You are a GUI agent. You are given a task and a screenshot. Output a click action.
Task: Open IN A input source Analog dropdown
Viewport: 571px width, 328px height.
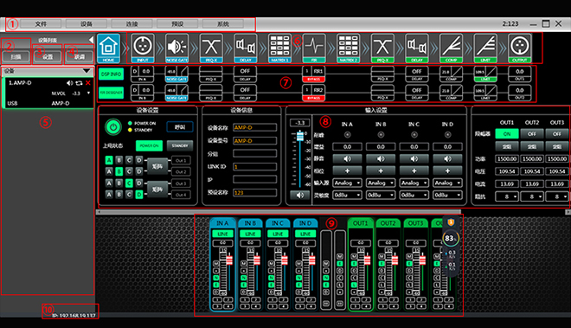tap(348, 183)
